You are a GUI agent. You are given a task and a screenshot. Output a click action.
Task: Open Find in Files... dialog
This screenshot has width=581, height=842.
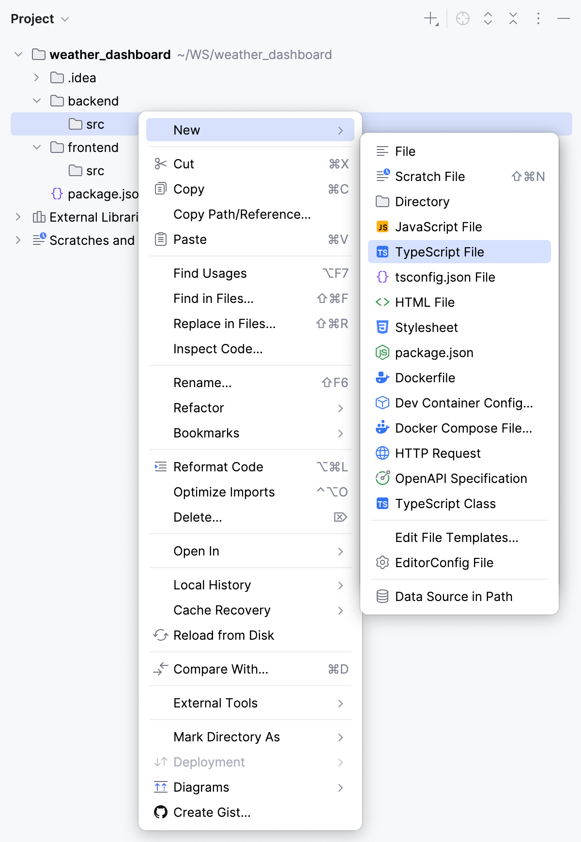(x=250, y=298)
